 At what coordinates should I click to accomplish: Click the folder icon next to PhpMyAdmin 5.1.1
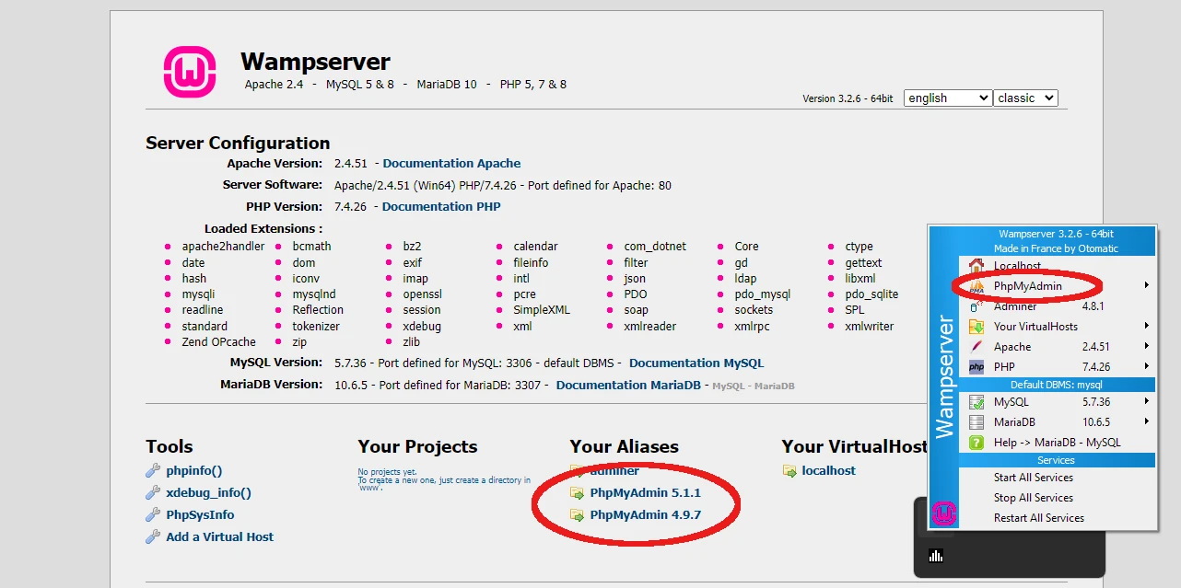578,493
